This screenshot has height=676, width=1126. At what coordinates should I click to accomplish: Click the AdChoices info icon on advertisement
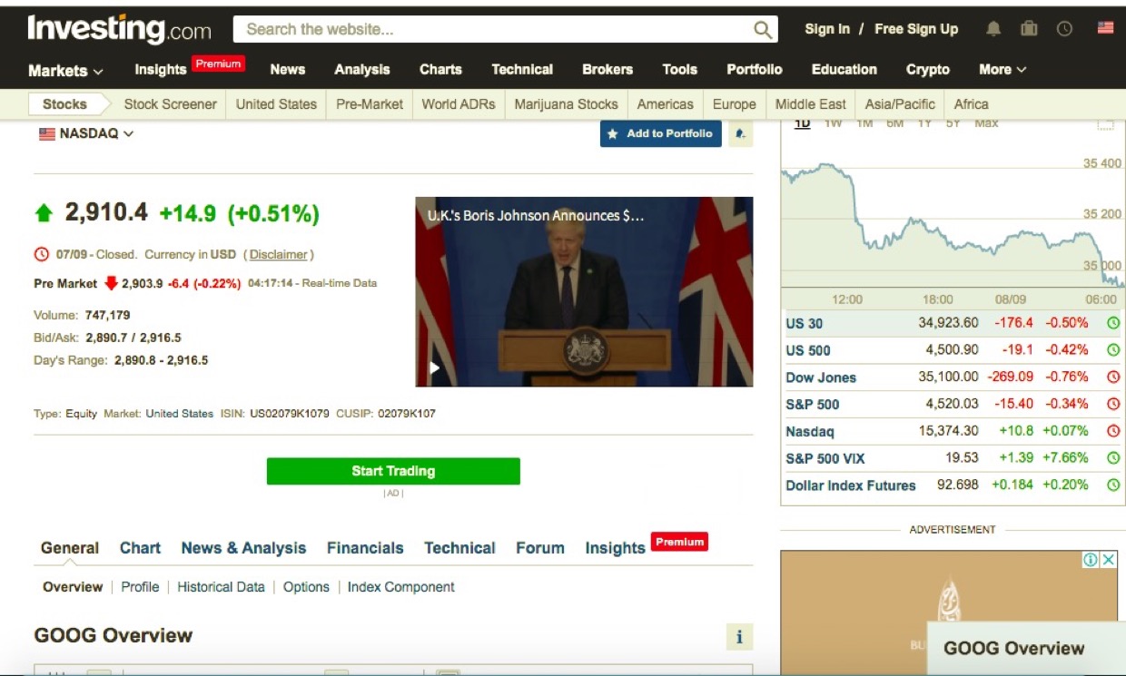click(1091, 560)
